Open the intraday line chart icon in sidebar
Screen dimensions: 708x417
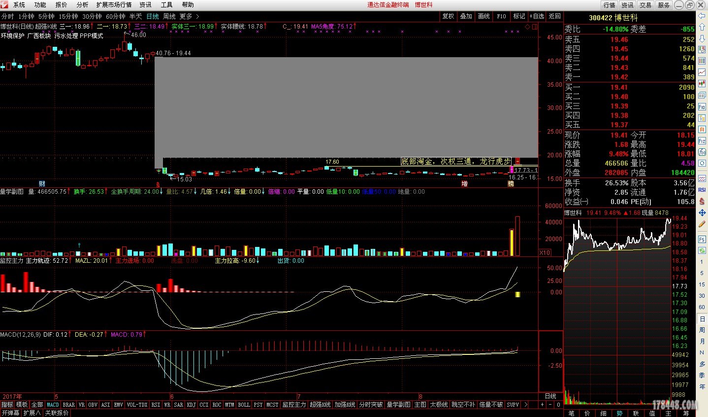coord(702,72)
